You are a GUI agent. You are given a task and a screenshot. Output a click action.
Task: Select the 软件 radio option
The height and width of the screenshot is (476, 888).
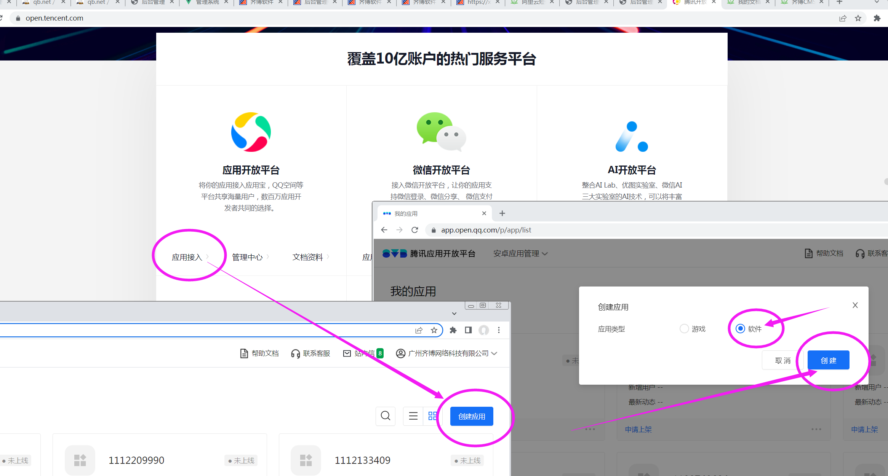[x=740, y=329]
